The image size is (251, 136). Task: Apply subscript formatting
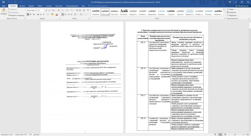pos(41,14)
